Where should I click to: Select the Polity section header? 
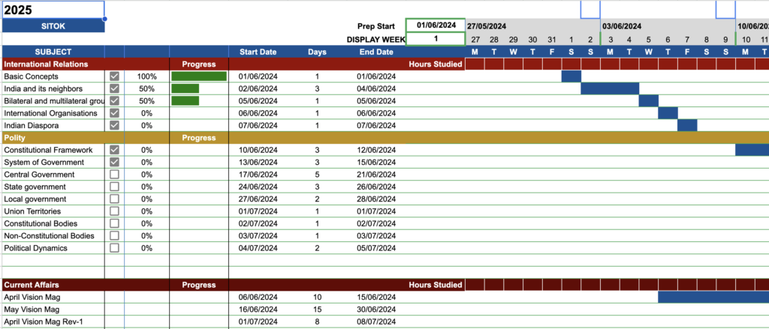(15, 138)
